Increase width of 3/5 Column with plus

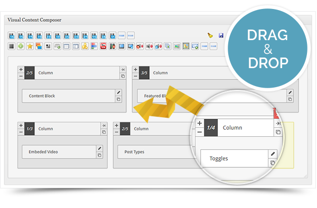pos(135,70)
